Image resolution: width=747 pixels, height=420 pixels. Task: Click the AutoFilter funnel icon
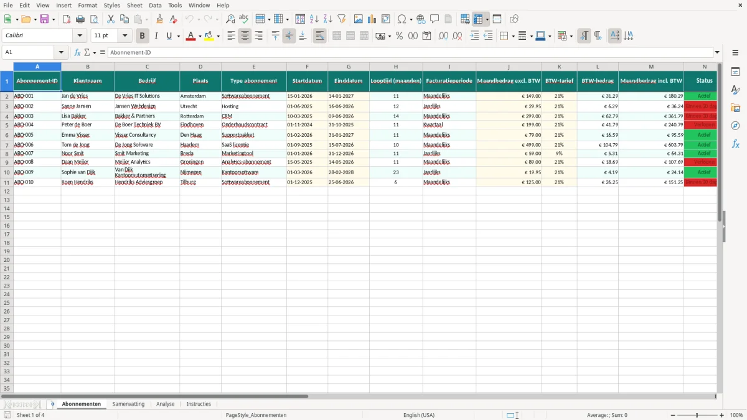[342, 19]
